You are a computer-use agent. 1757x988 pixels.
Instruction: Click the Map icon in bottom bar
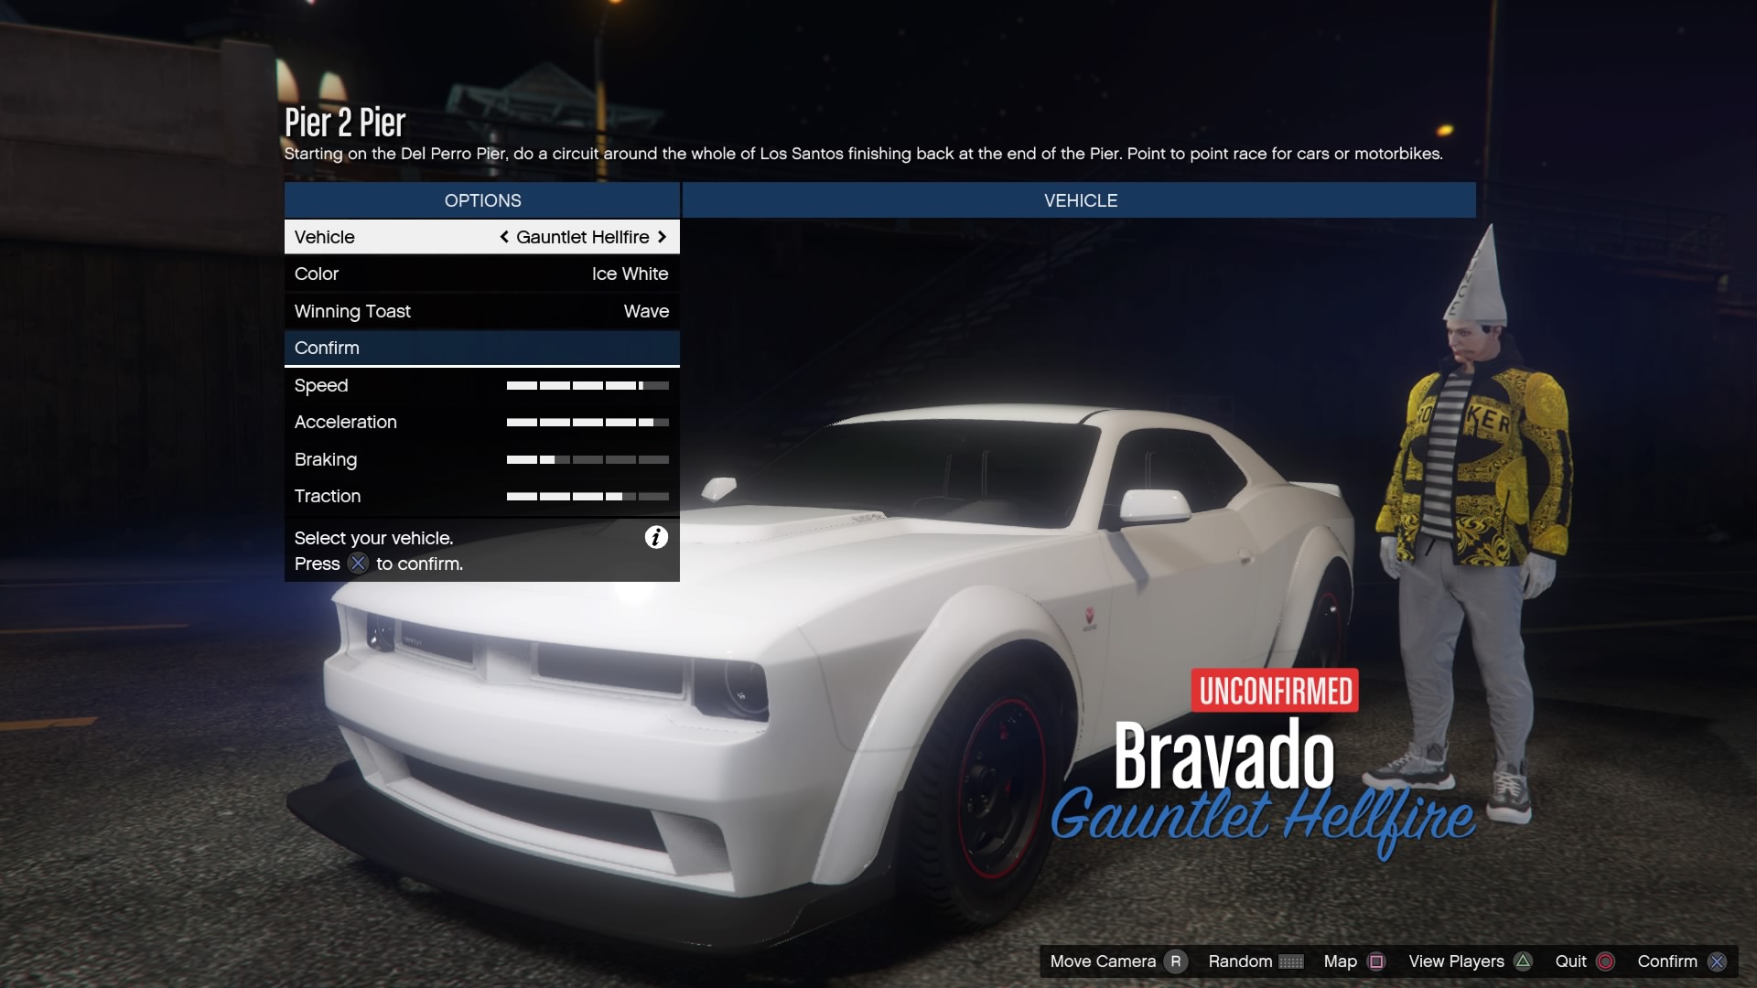(1375, 961)
